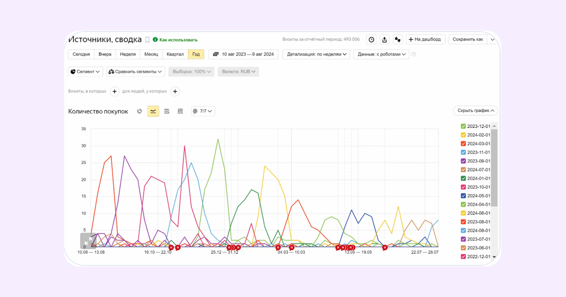Click the Сохранить как button

coord(468,39)
